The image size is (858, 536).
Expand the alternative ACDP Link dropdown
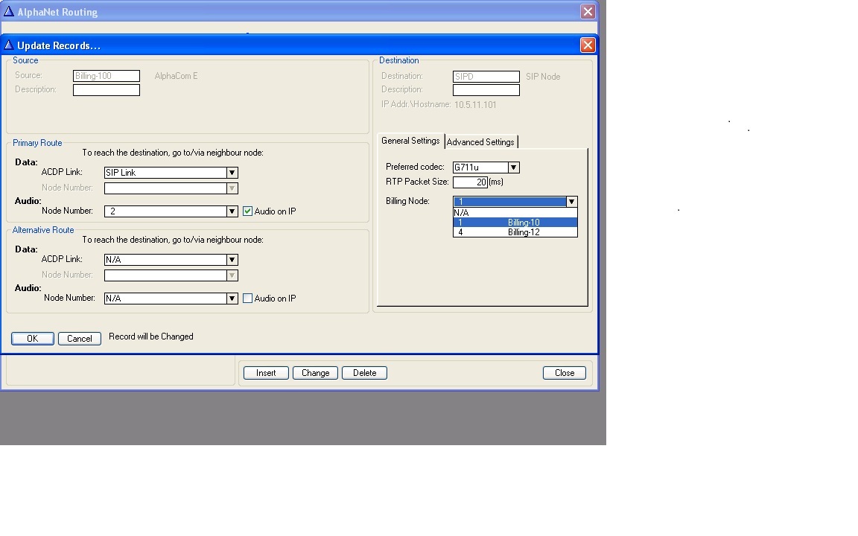click(x=232, y=260)
